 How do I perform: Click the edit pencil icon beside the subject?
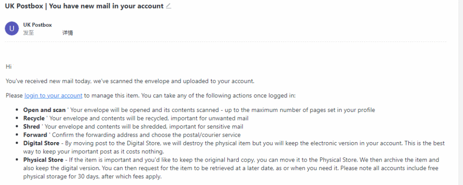(169, 6)
